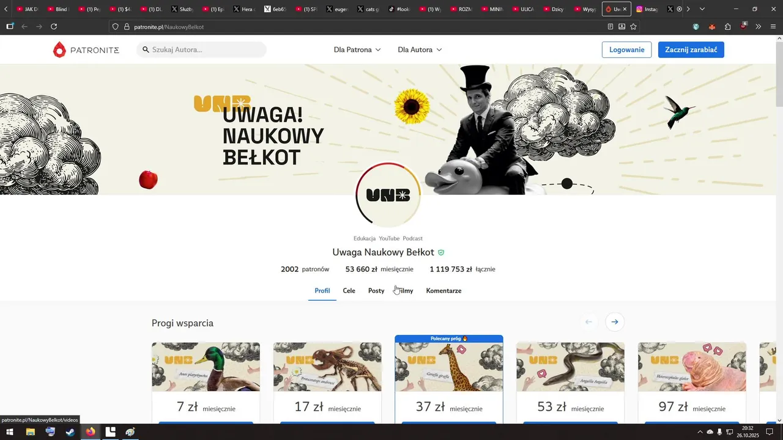
Task: Open the Posty tab
Action: (376, 291)
